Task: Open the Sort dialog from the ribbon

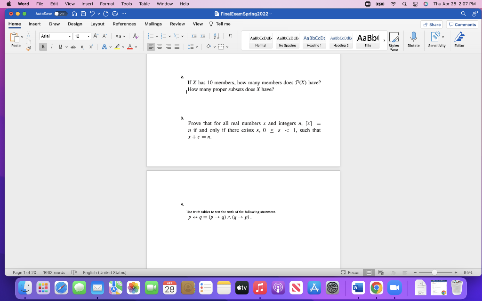Action: click(216, 37)
